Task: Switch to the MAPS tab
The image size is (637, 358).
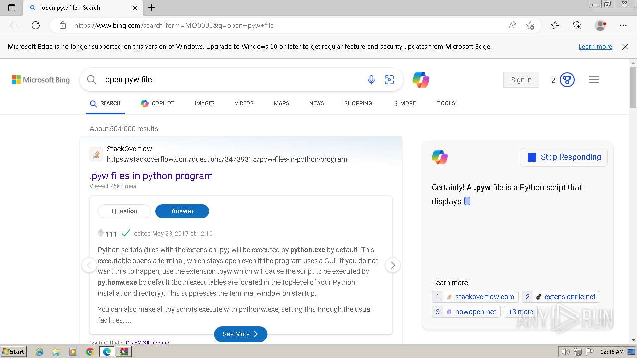Action: (x=281, y=103)
